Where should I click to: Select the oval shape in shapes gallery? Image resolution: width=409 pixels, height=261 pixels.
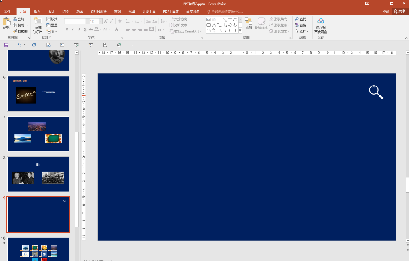(x=235, y=19)
